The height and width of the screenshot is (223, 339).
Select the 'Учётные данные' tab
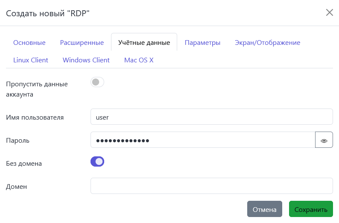144,43
